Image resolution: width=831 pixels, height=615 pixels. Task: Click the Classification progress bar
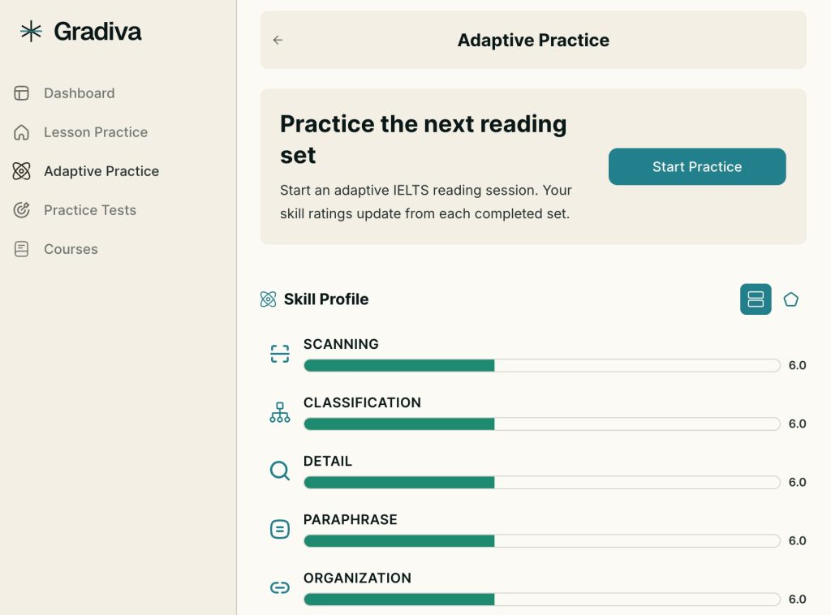click(x=541, y=424)
